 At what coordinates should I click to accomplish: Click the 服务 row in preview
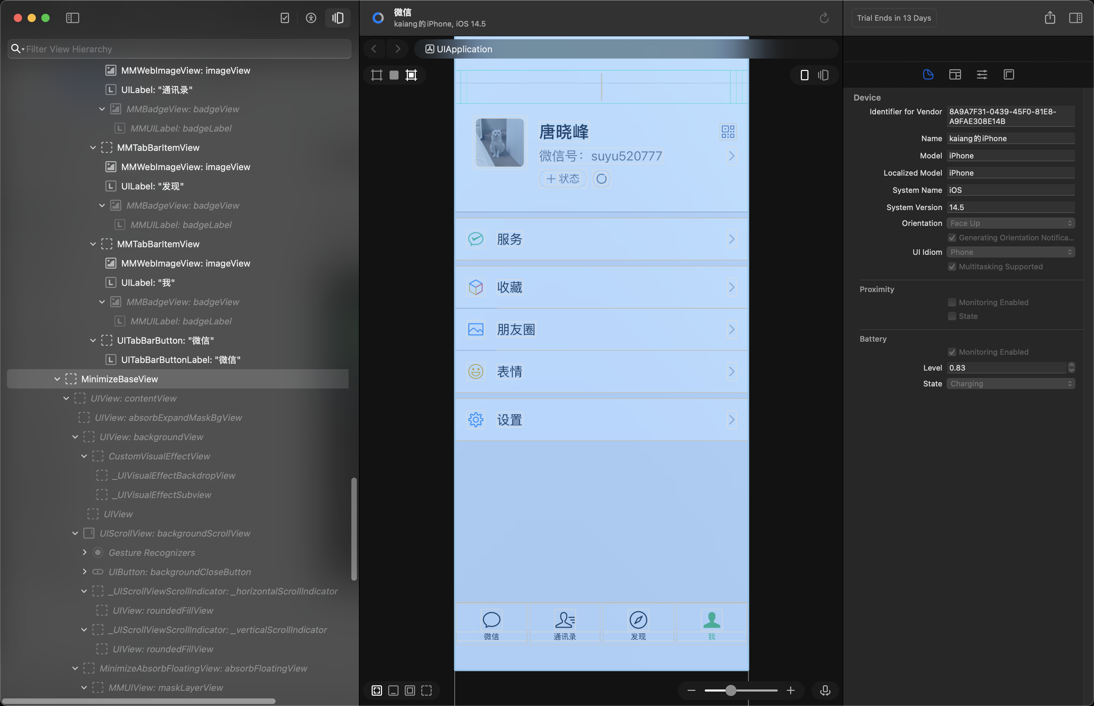(601, 239)
